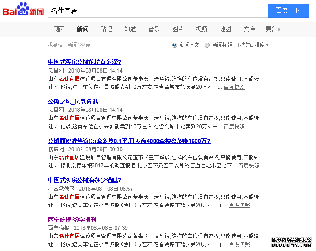Open 百度快照 for the 和合承德网 result
The width and height of the screenshot is (316, 251).
(x=239, y=205)
